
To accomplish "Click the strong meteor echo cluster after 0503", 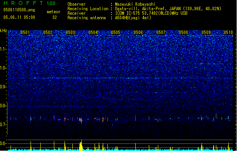I will tap(81, 120).
